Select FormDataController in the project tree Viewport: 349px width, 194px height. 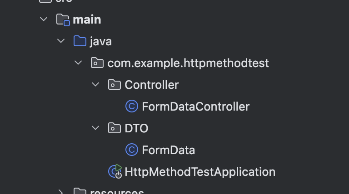pyautogui.click(x=196, y=107)
